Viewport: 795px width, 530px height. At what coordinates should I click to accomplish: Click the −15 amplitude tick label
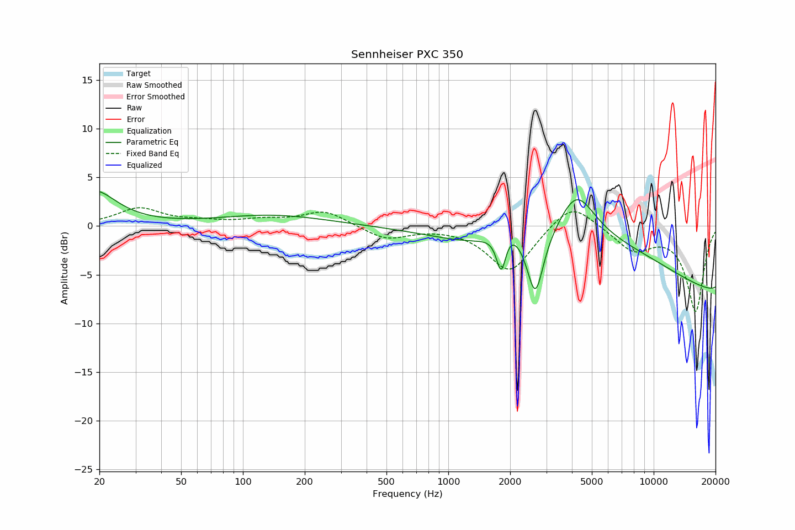click(84, 372)
